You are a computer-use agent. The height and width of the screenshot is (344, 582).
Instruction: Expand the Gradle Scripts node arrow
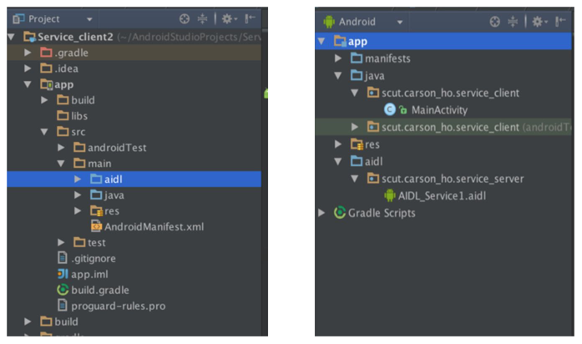[x=323, y=213]
